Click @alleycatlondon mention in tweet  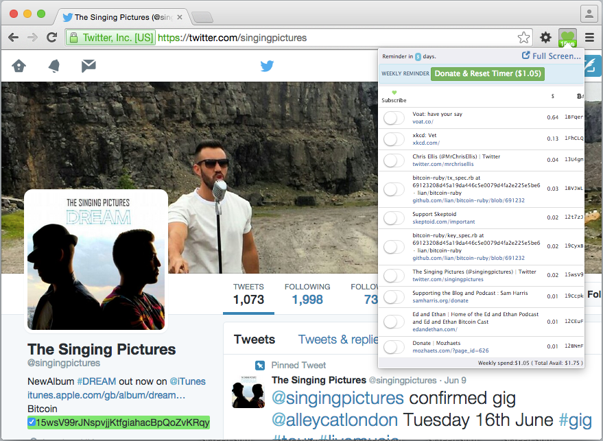[335, 420]
